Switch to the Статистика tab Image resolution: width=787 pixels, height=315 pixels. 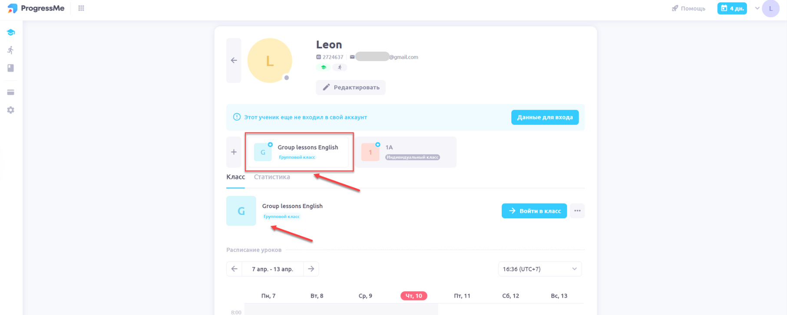point(272,177)
